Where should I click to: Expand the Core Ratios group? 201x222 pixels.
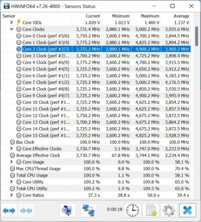pos(11,195)
